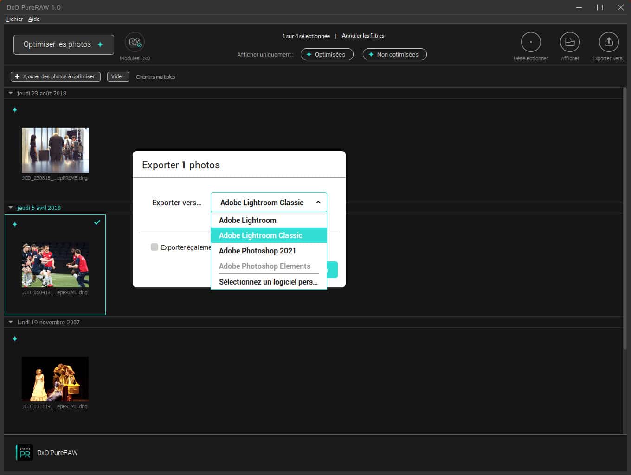Click Optimiser les photos button
This screenshot has height=475, width=631.
[64, 44]
